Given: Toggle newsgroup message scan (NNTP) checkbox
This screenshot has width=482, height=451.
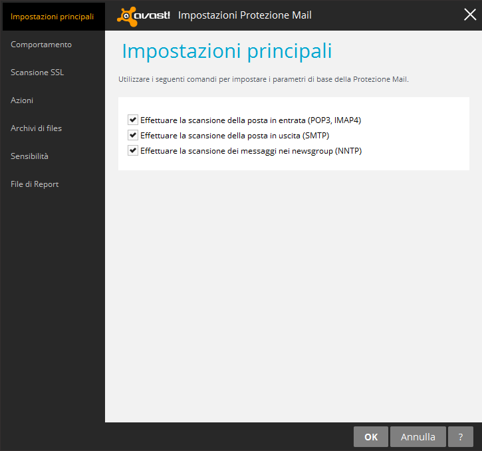Looking at the screenshot, I should click(133, 150).
